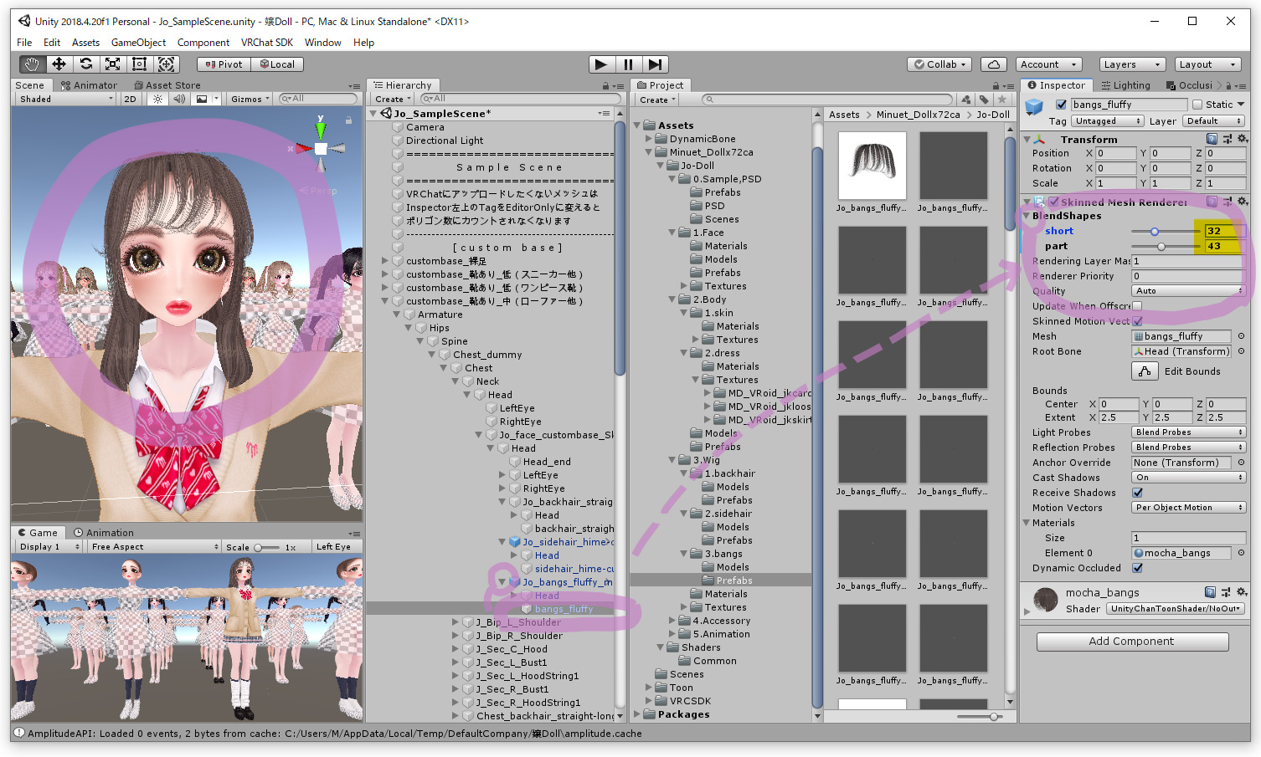Adjust the Game view Scale slider
Image resolution: width=1261 pixels, height=757 pixels.
pyautogui.click(x=267, y=547)
